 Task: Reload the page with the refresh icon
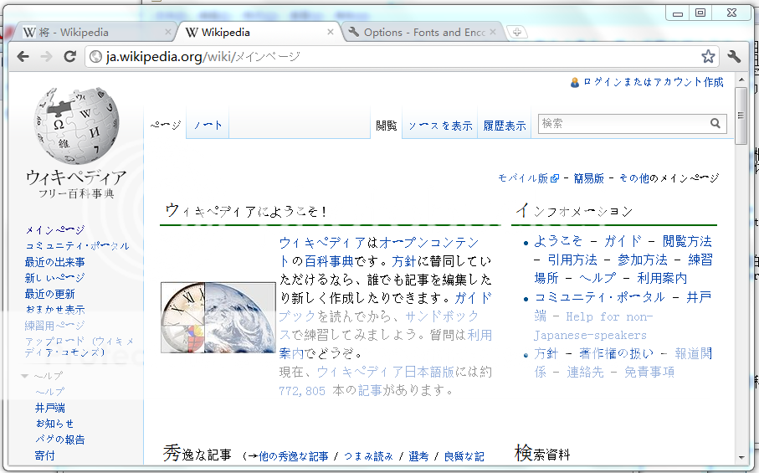70,57
